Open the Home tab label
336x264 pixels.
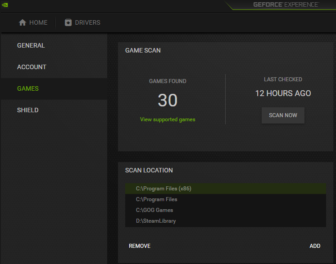tap(38, 22)
